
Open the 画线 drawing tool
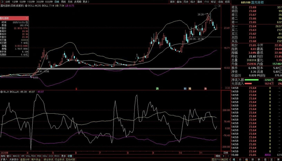click(200, 2)
